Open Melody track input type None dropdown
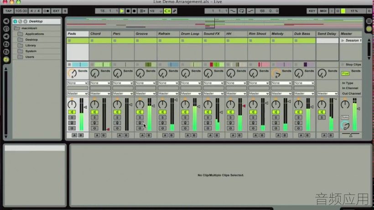The width and height of the screenshot is (374, 210). click(281, 83)
